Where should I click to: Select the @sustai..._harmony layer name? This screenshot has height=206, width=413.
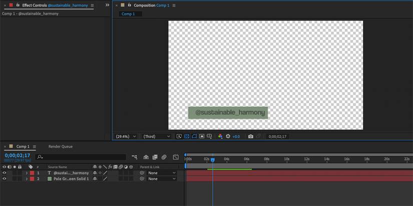coord(71,173)
